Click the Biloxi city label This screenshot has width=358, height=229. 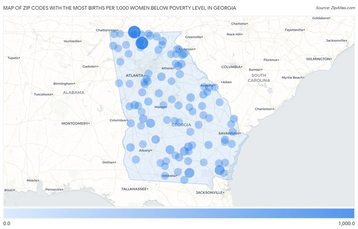click(x=9, y=190)
